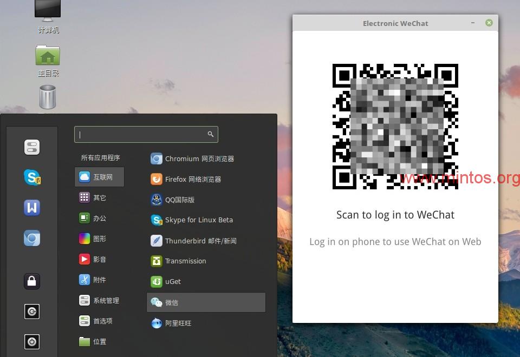Click the menu search text field
This screenshot has width=520, height=357.
[x=142, y=135]
